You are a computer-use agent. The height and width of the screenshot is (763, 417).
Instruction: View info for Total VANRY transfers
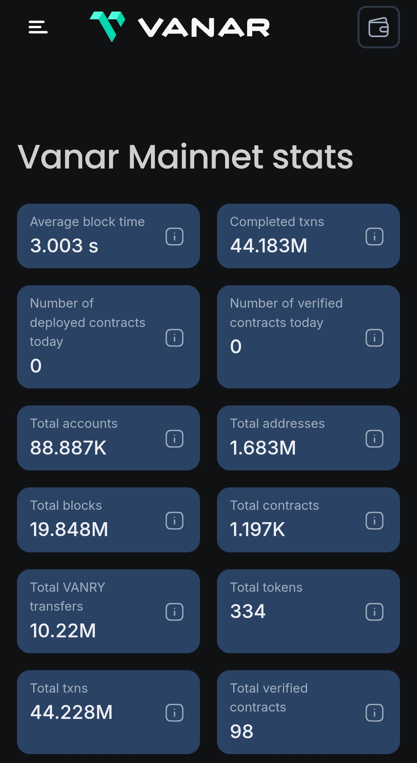point(175,612)
